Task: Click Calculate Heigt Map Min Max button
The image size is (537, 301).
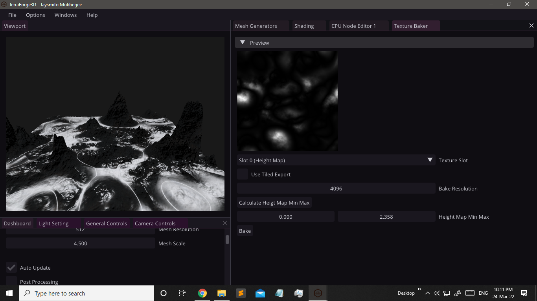Action: 274,203
